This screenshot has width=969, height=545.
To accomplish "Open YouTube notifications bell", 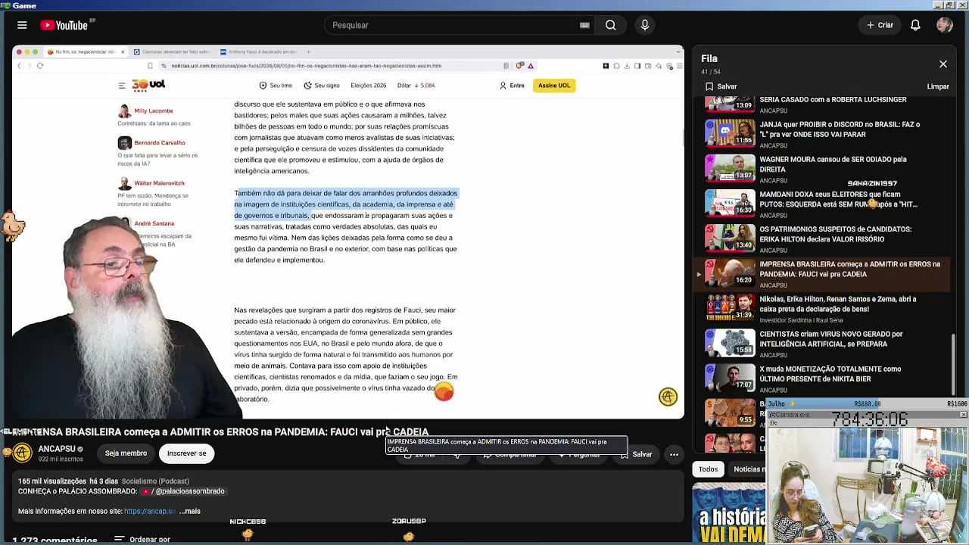I will (x=915, y=25).
